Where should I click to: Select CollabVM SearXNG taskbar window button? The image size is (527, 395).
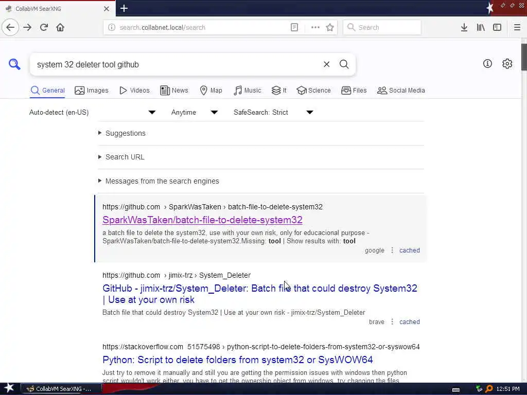[x=61, y=389]
